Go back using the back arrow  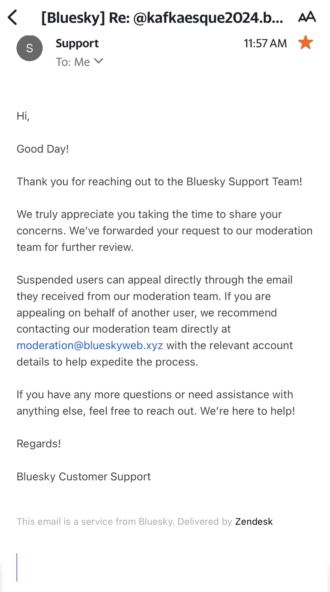[12, 17]
